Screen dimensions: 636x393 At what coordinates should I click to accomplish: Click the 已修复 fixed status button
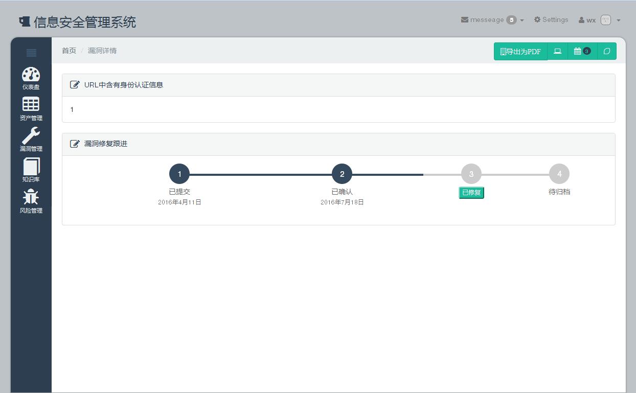coord(471,193)
